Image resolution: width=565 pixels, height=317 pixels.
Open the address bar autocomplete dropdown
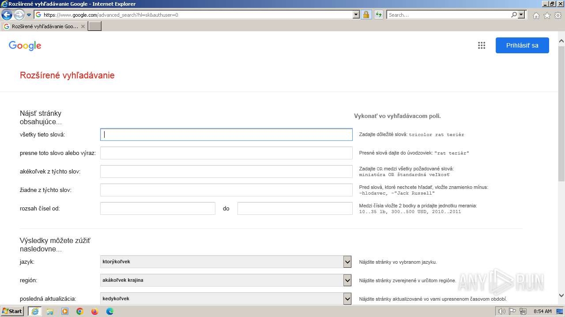tap(356, 15)
